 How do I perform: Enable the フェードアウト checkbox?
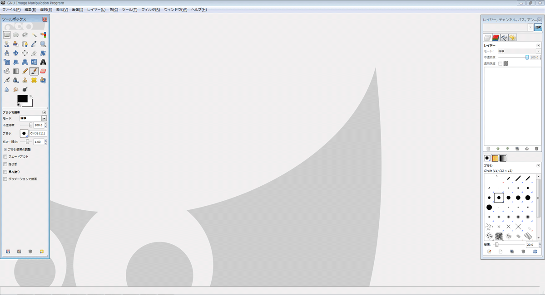click(x=5, y=157)
